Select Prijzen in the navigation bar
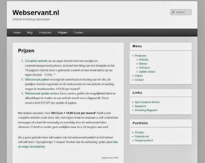This screenshot has height=163, width=205. coord(62,32)
